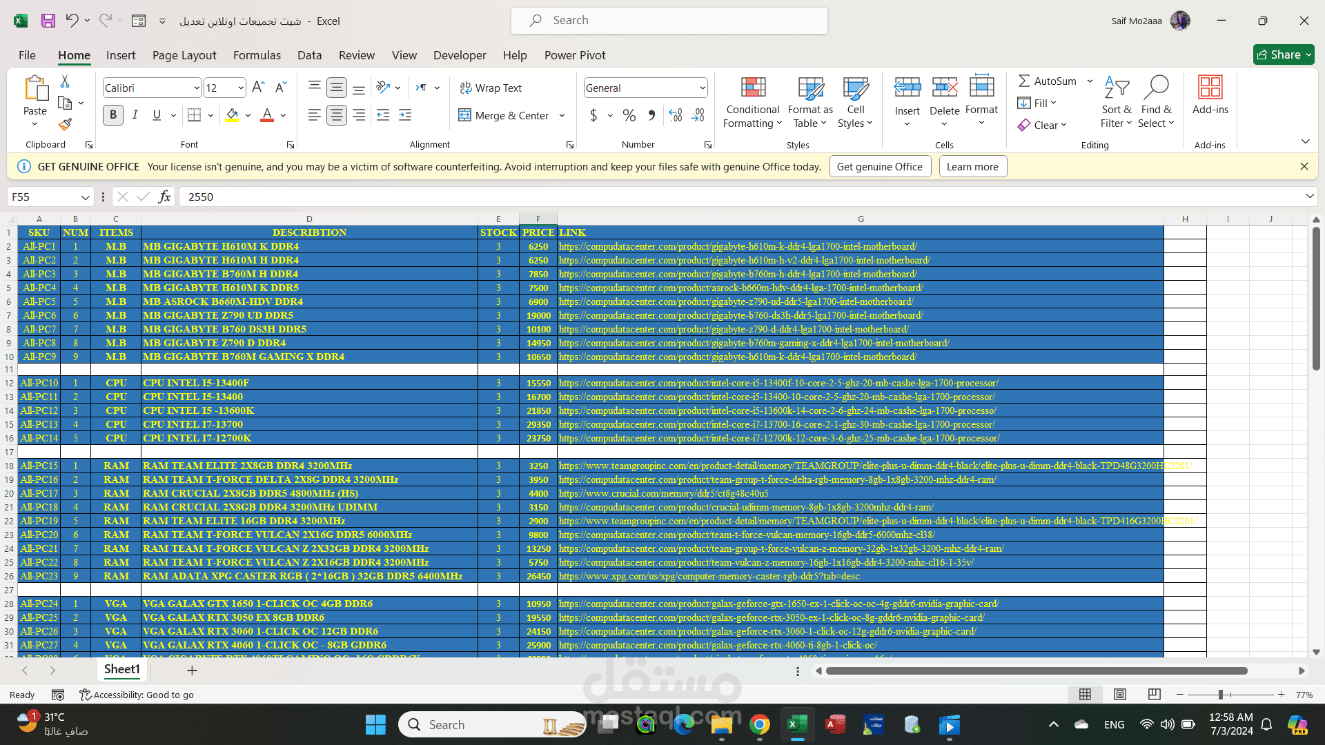This screenshot has width=1325, height=745.
Task: Open Conditional Formatting options
Action: tap(752, 102)
